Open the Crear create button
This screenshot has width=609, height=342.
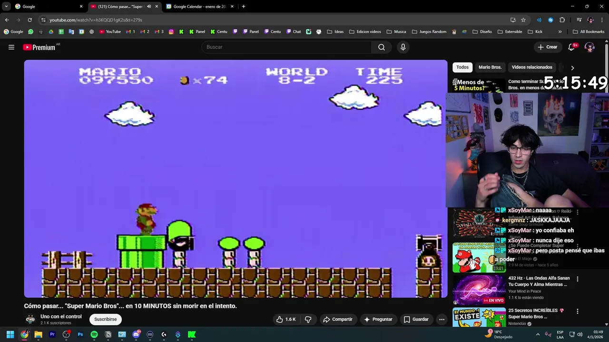(x=547, y=47)
